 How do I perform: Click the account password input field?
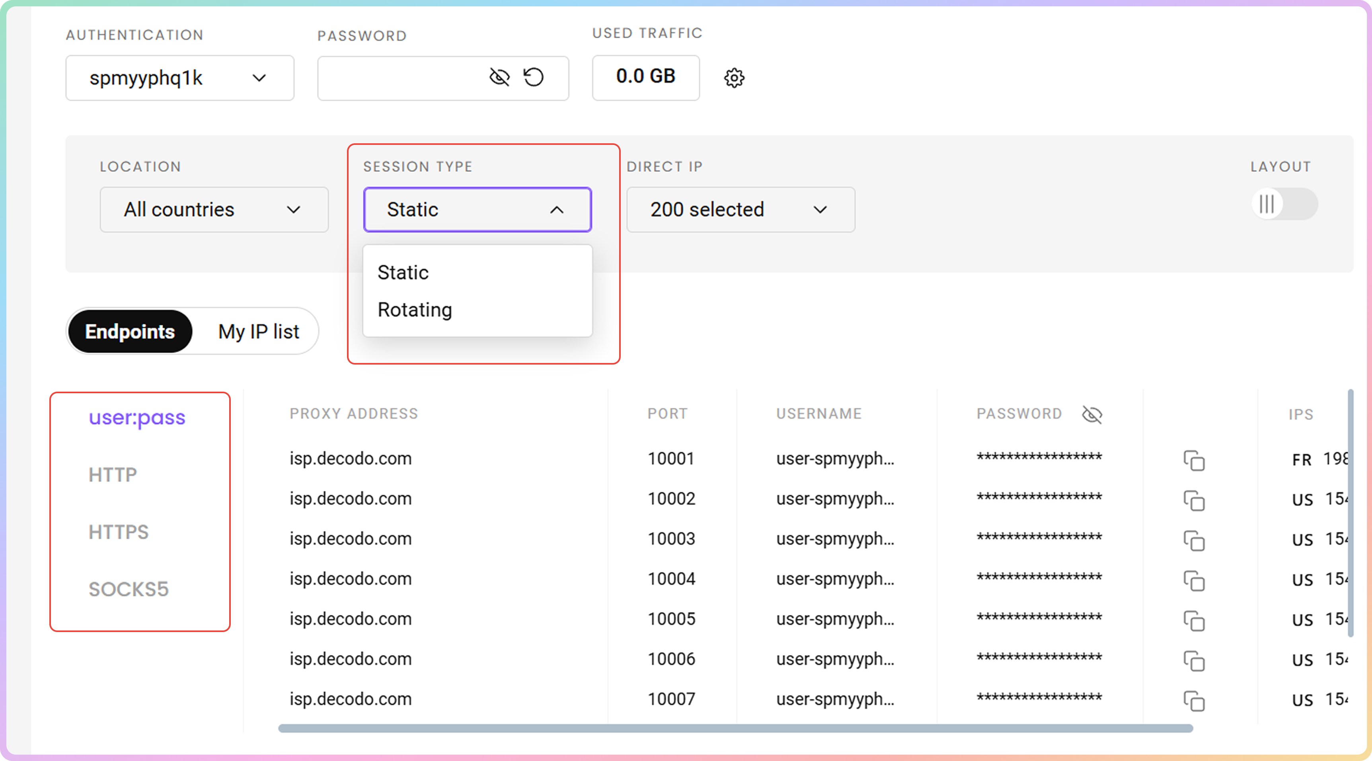point(400,78)
